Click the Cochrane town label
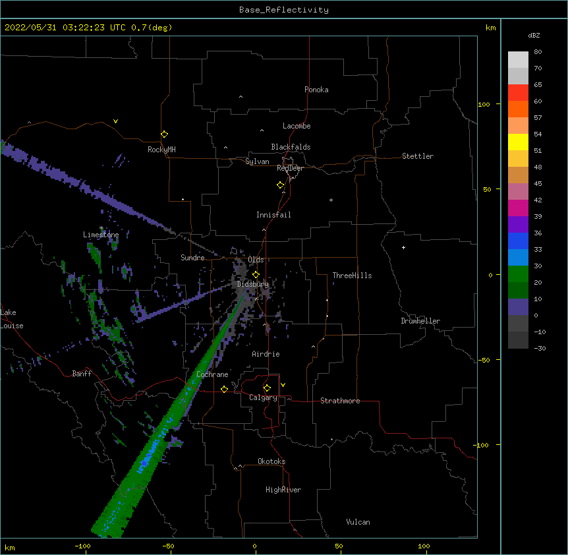The height and width of the screenshot is (555, 568). (x=212, y=374)
